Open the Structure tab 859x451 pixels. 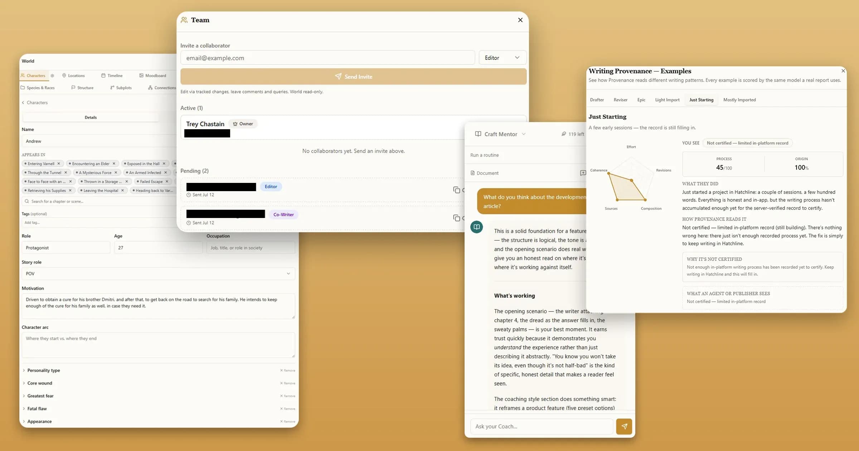pyautogui.click(x=82, y=88)
